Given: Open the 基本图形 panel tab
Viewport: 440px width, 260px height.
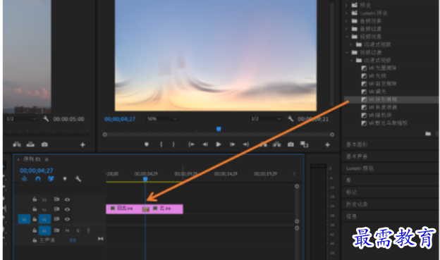Looking at the screenshot, I should [357, 144].
